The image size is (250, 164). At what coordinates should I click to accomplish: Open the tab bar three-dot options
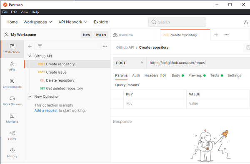click(227, 35)
